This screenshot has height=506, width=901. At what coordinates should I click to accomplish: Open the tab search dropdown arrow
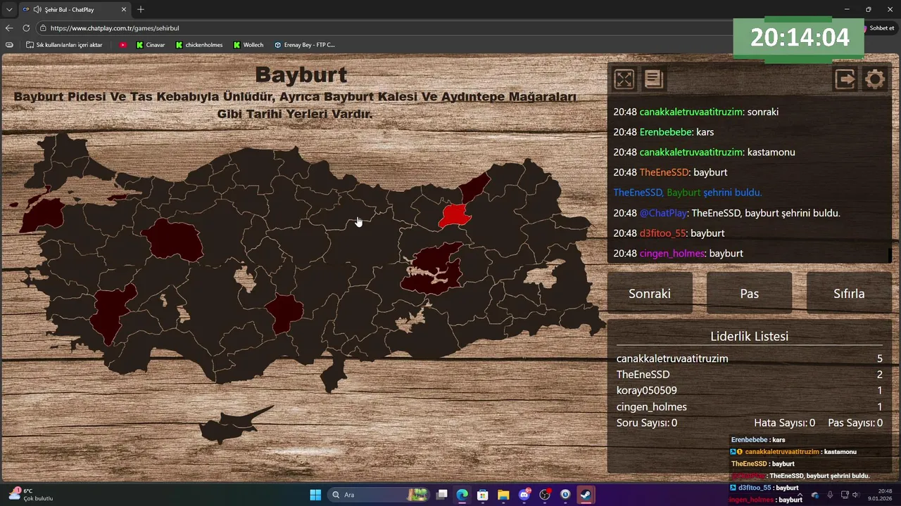pos(8,10)
